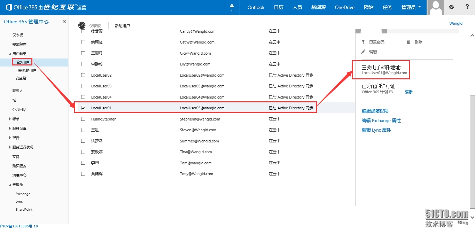Click the settings gear icon
The width and height of the screenshot is (475, 234).
coord(451,7)
